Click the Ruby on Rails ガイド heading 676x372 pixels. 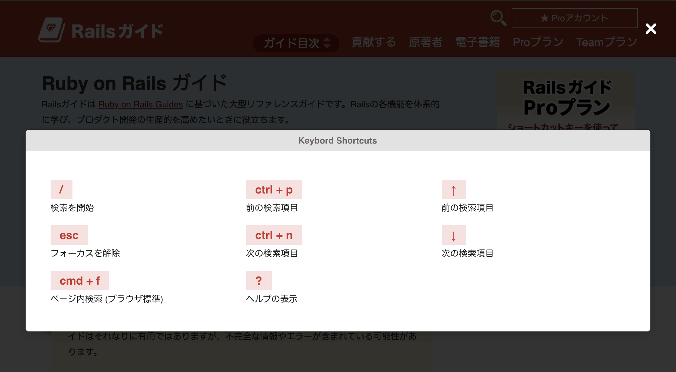pos(135,83)
